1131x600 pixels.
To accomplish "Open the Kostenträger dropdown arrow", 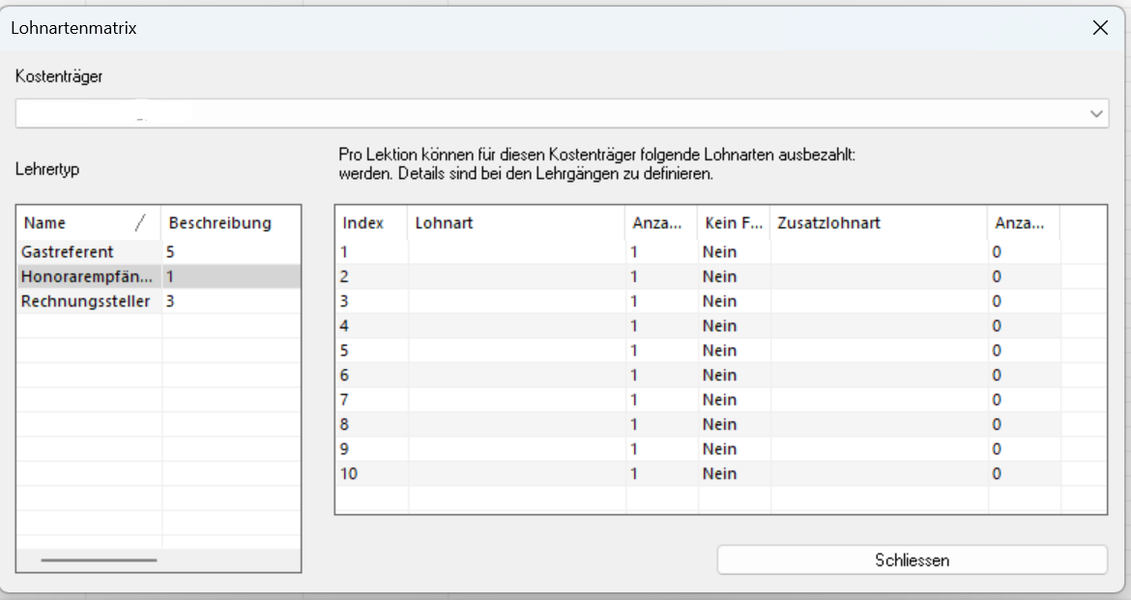I will click(1096, 114).
